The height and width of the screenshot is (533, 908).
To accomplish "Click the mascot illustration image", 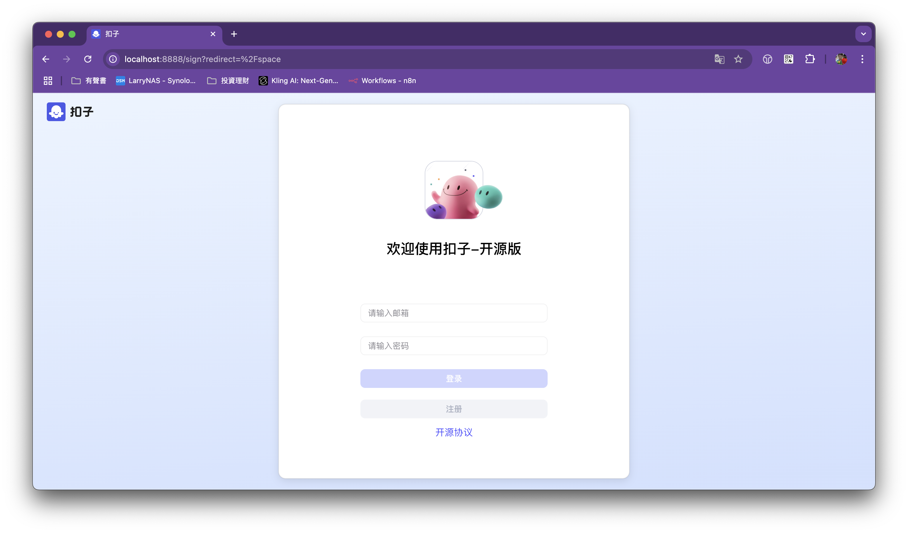I will coord(463,190).
